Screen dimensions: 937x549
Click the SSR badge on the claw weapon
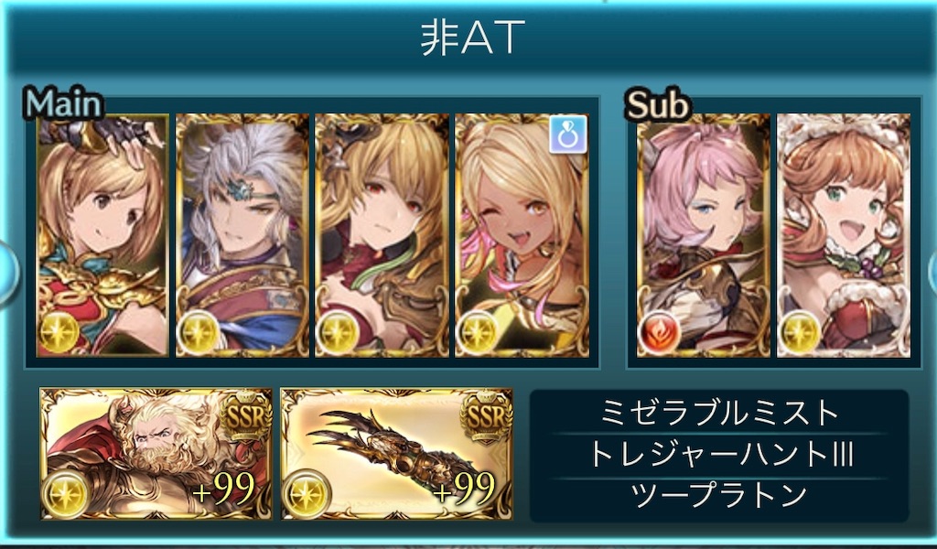[x=486, y=415]
